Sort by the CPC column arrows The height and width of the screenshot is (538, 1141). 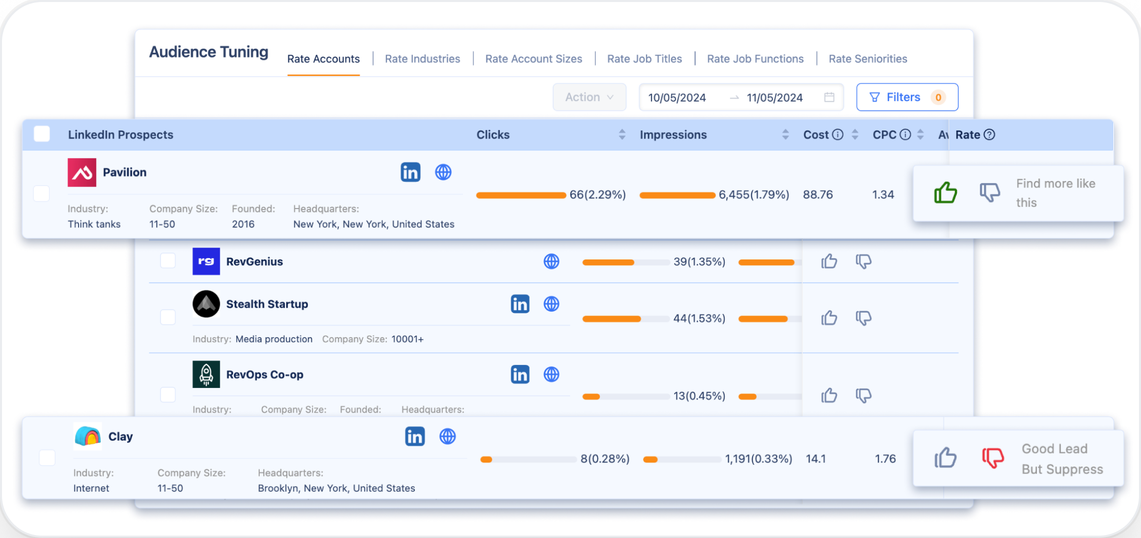pos(920,134)
